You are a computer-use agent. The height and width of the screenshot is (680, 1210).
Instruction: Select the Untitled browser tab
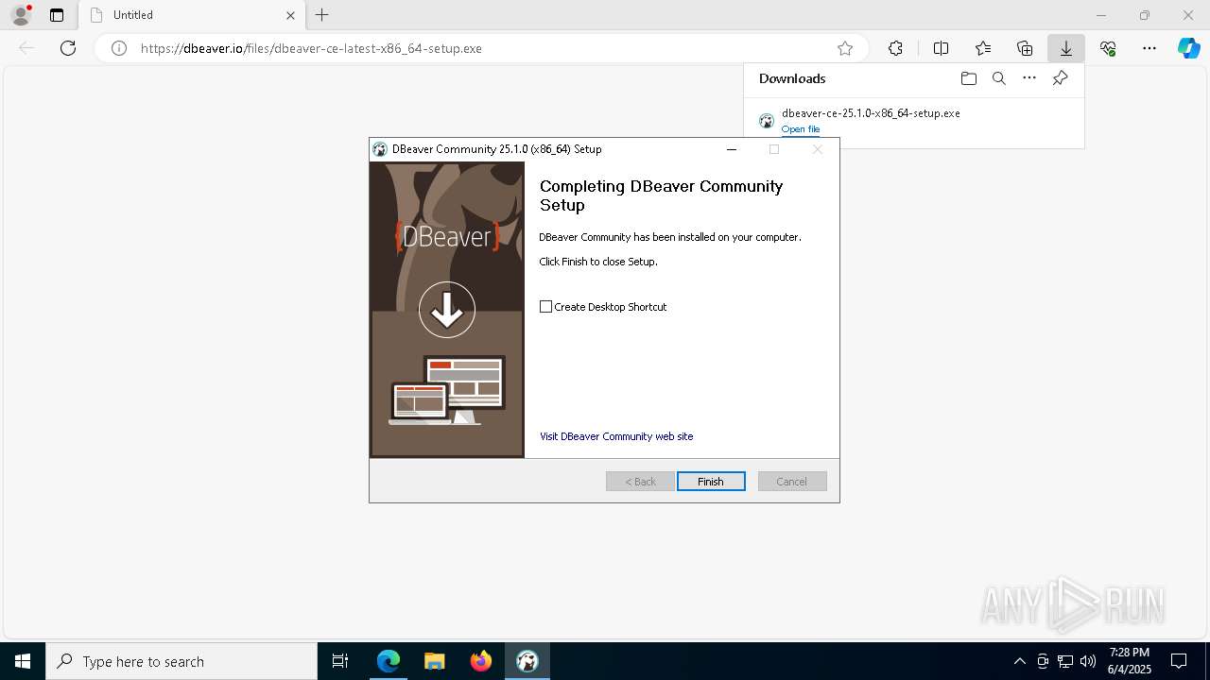[x=191, y=15]
